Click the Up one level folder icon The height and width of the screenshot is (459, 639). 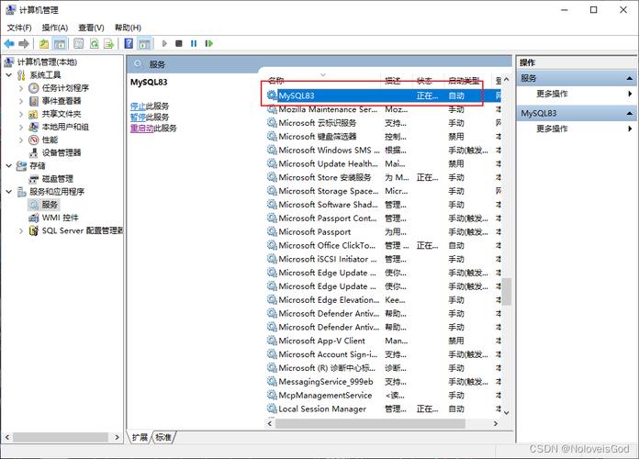coord(44,43)
